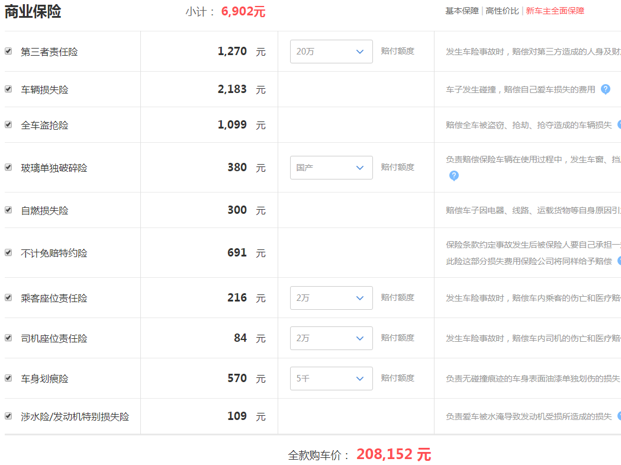Uncheck 涉水险/发动机特别损失险 checkbox
This screenshot has height=465, width=621.
click(8, 416)
